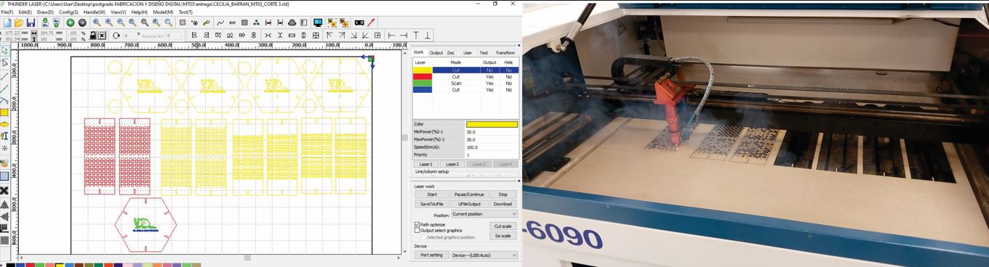Open the Handle(W) menu
989x267 pixels.
point(94,12)
